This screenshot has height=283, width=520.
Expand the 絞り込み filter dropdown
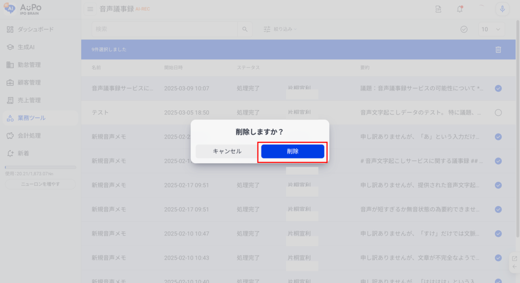(x=280, y=29)
